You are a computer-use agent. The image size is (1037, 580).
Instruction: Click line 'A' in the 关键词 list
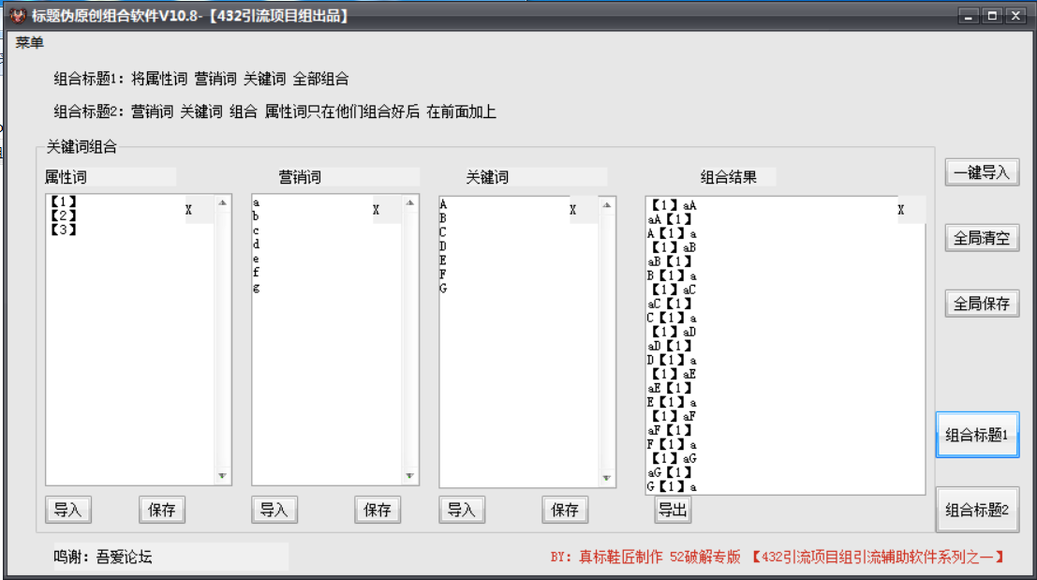[443, 204]
